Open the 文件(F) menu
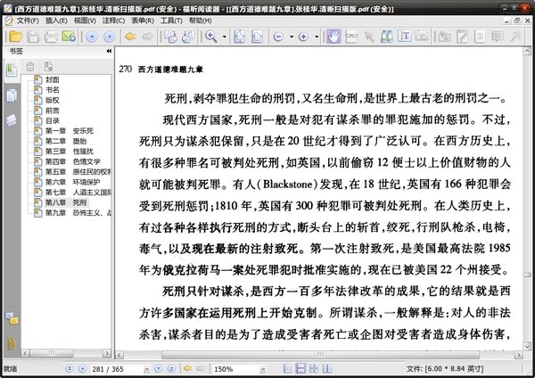The height and width of the screenshot is (378, 535). [x=27, y=20]
